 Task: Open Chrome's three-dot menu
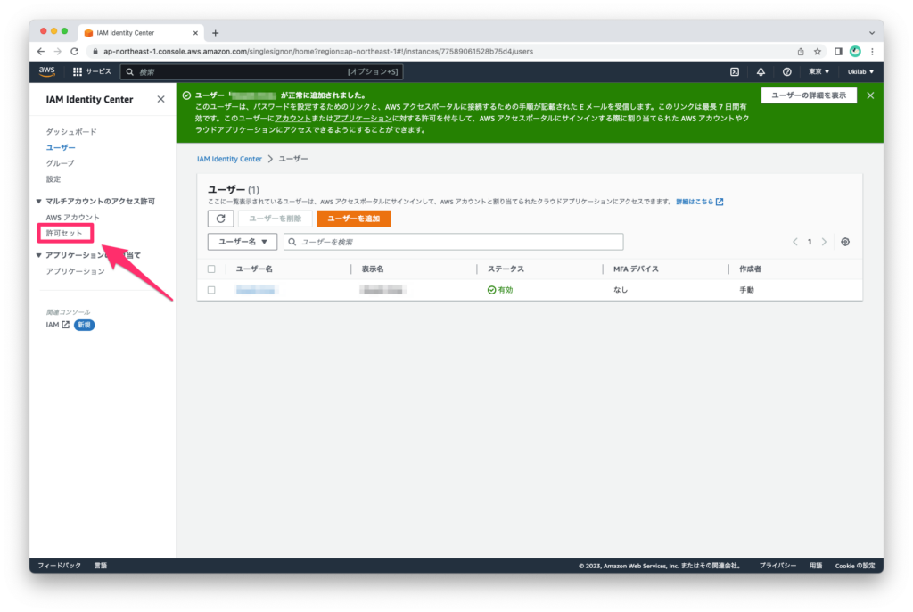point(872,51)
